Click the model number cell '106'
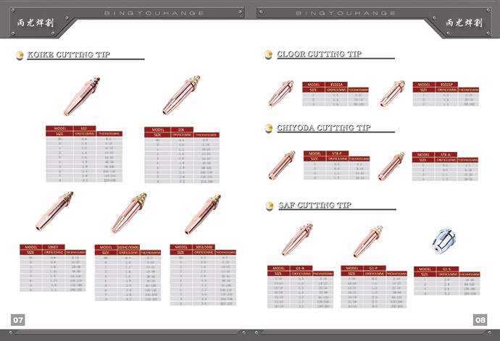 pyautogui.click(x=182, y=130)
